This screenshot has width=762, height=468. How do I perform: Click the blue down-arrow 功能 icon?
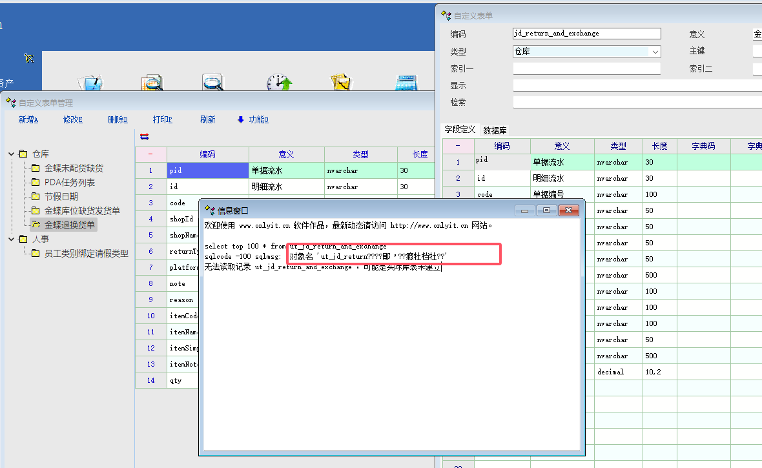(x=241, y=119)
